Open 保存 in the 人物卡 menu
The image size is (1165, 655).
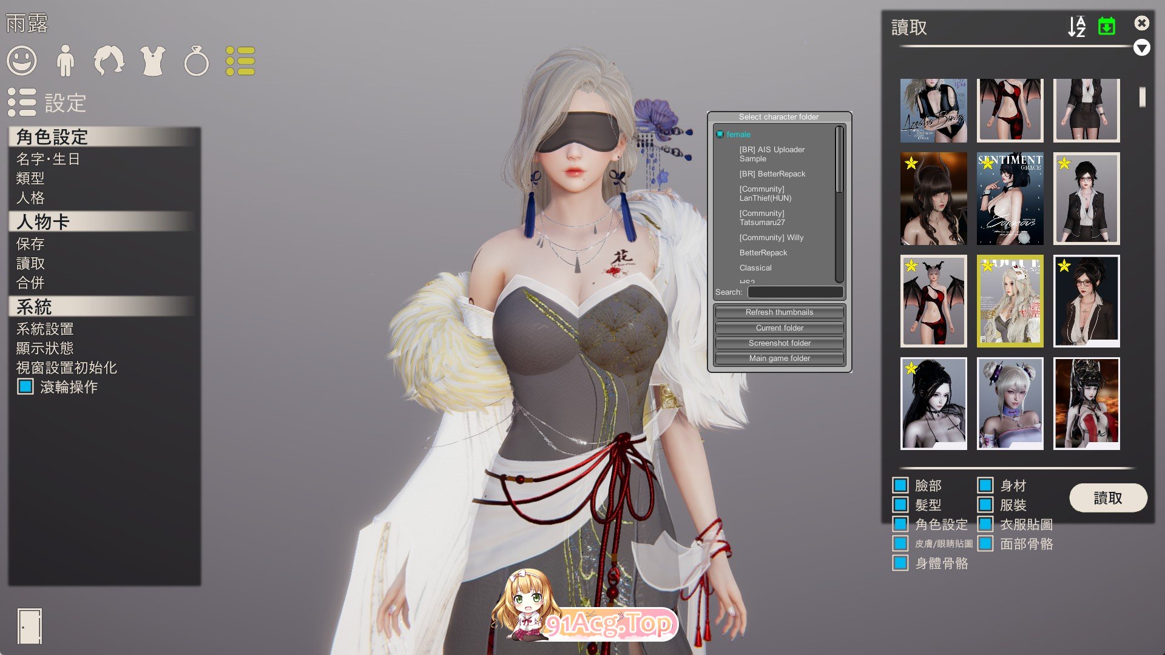coord(30,244)
